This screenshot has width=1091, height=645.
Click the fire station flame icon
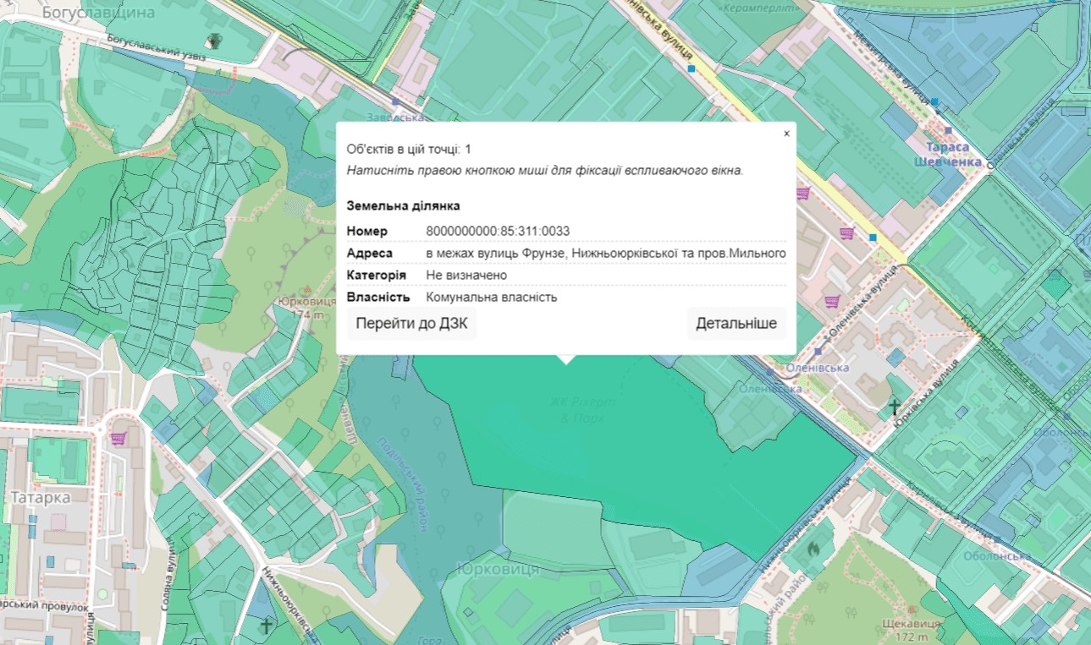click(813, 549)
